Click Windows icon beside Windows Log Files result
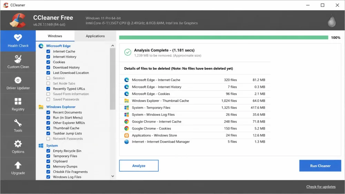345x194 pixels. click(127, 114)
